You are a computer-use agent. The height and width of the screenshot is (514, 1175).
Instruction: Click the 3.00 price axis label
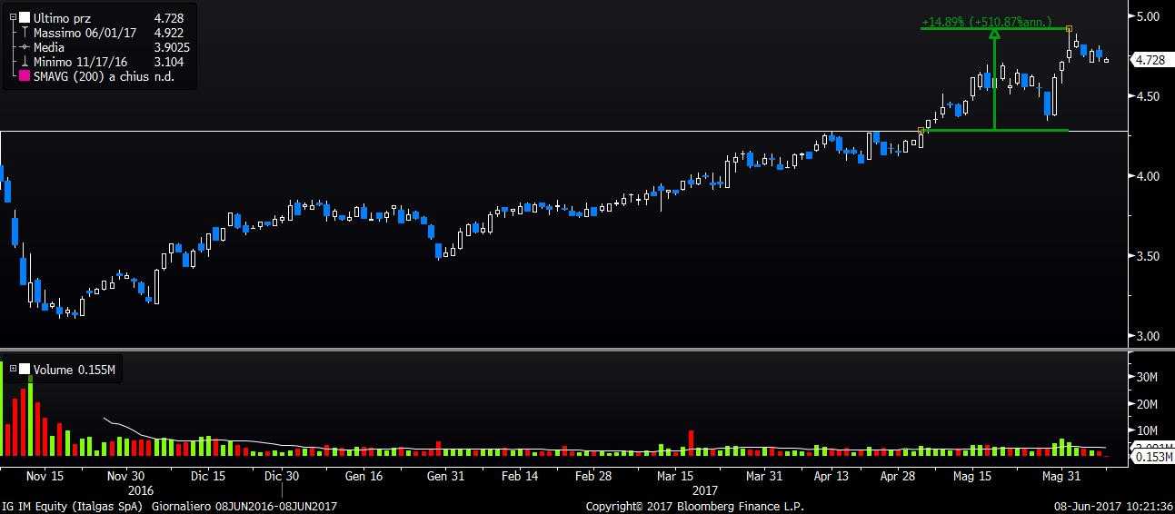1149,336
